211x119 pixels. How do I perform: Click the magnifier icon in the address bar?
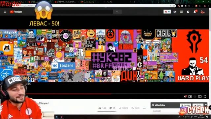(170, 6)
